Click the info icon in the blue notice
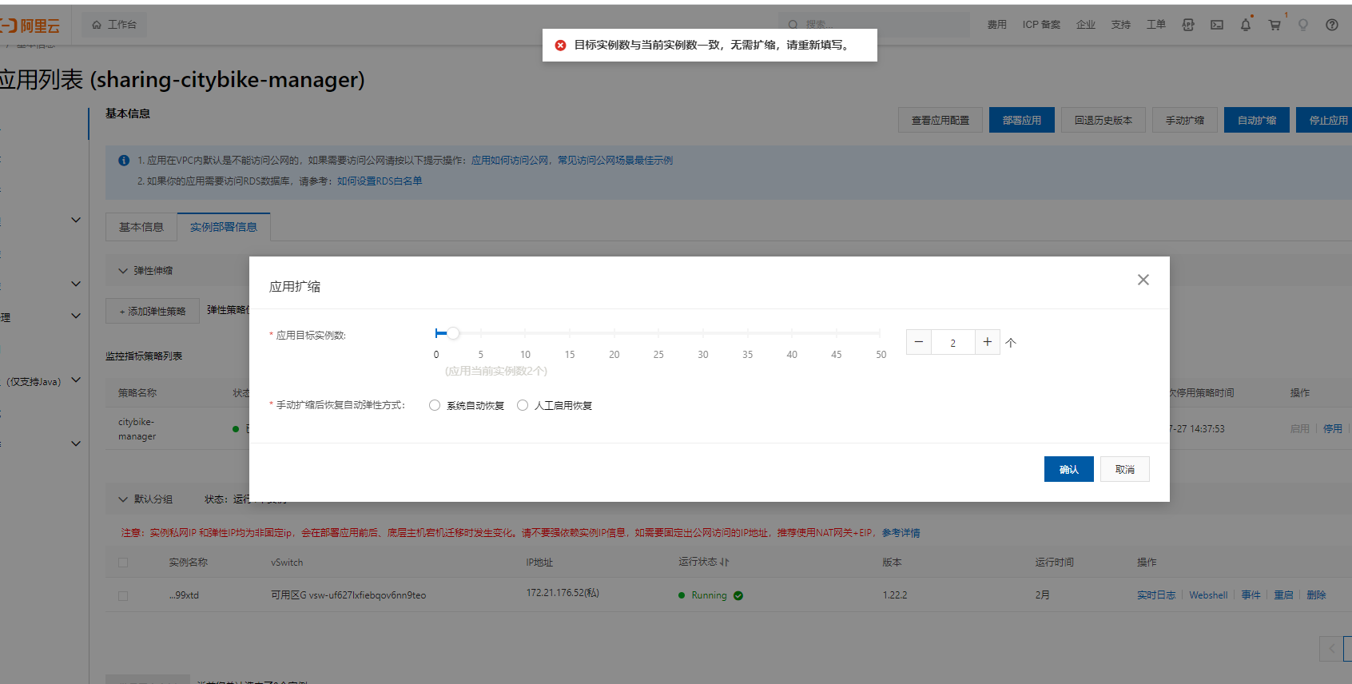Viewport: 1352px width, 684px height. click(124, 161)
